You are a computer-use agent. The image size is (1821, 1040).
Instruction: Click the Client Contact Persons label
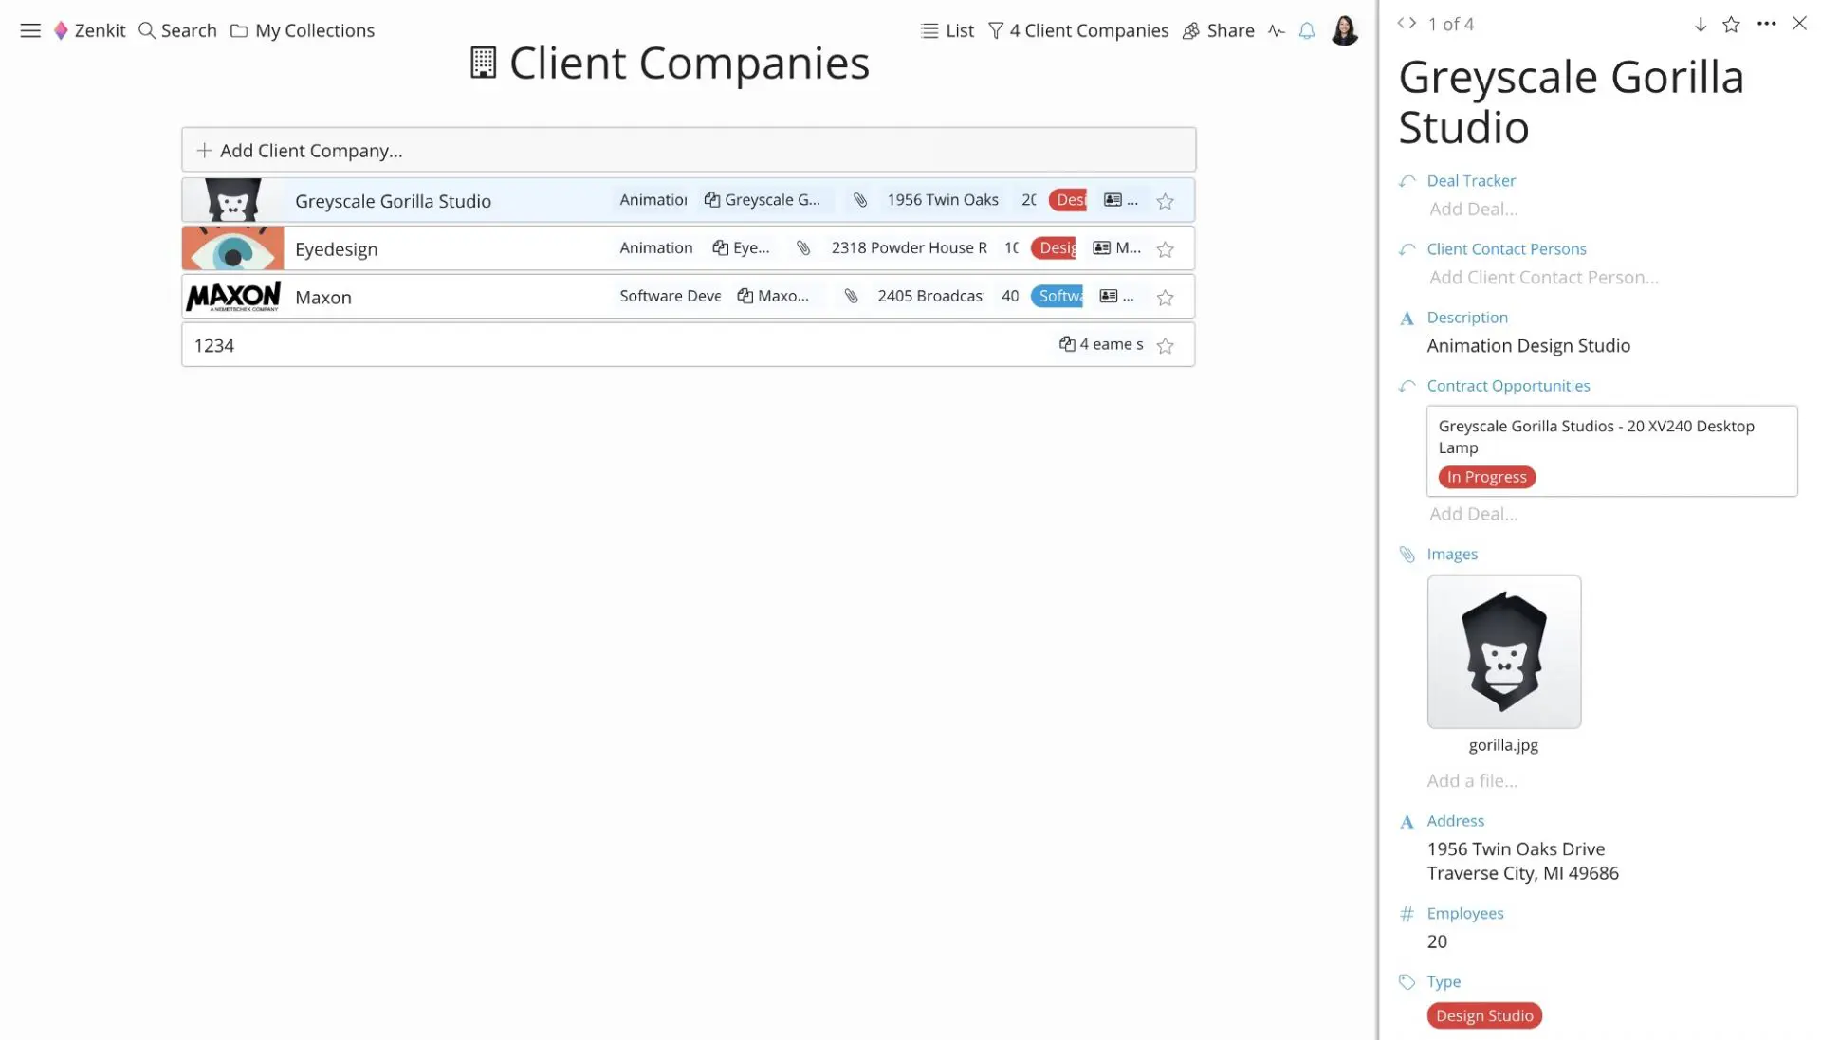[1506, 248]
